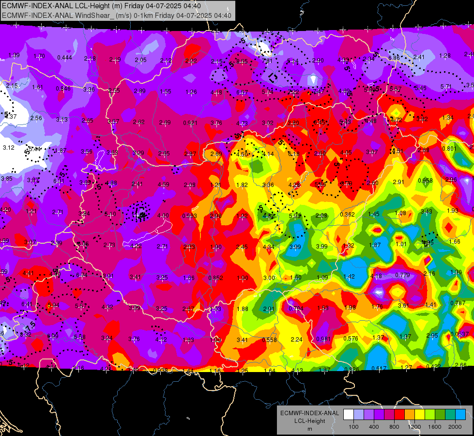The height and width of the screenshot is (436, 474).
Task: Click the wind shear value 0.558
Action: (269, 340)
